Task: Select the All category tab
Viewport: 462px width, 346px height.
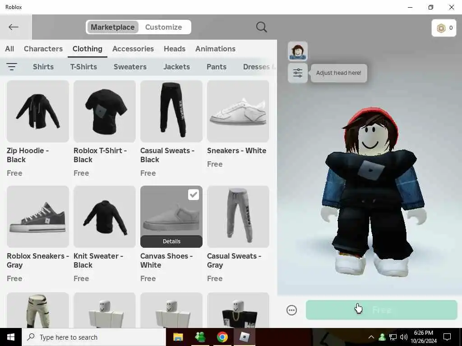Action: pos(9,49)
